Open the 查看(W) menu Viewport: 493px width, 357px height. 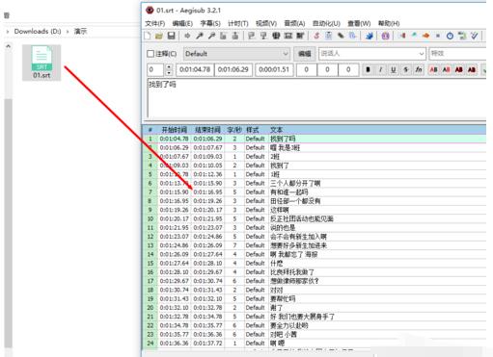pos(359,23)
